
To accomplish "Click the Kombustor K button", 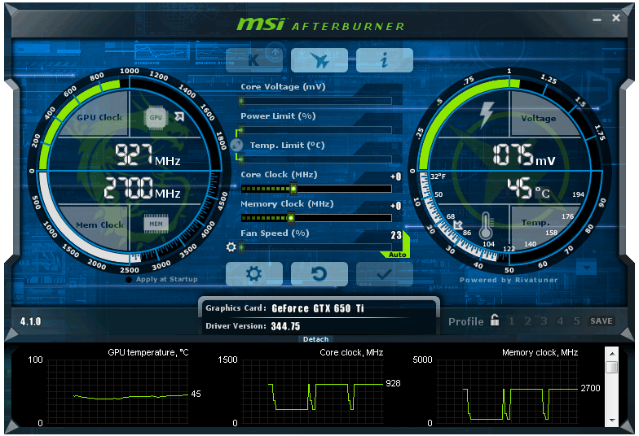I will pyautogui.click(x=254, y=60).
